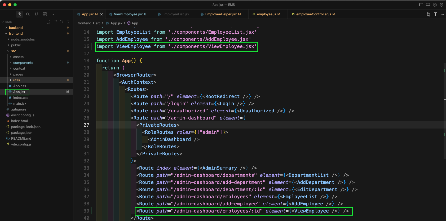446x221 pixels.
Task: Show more sidebar views chevron
Action: coord(53,14)
